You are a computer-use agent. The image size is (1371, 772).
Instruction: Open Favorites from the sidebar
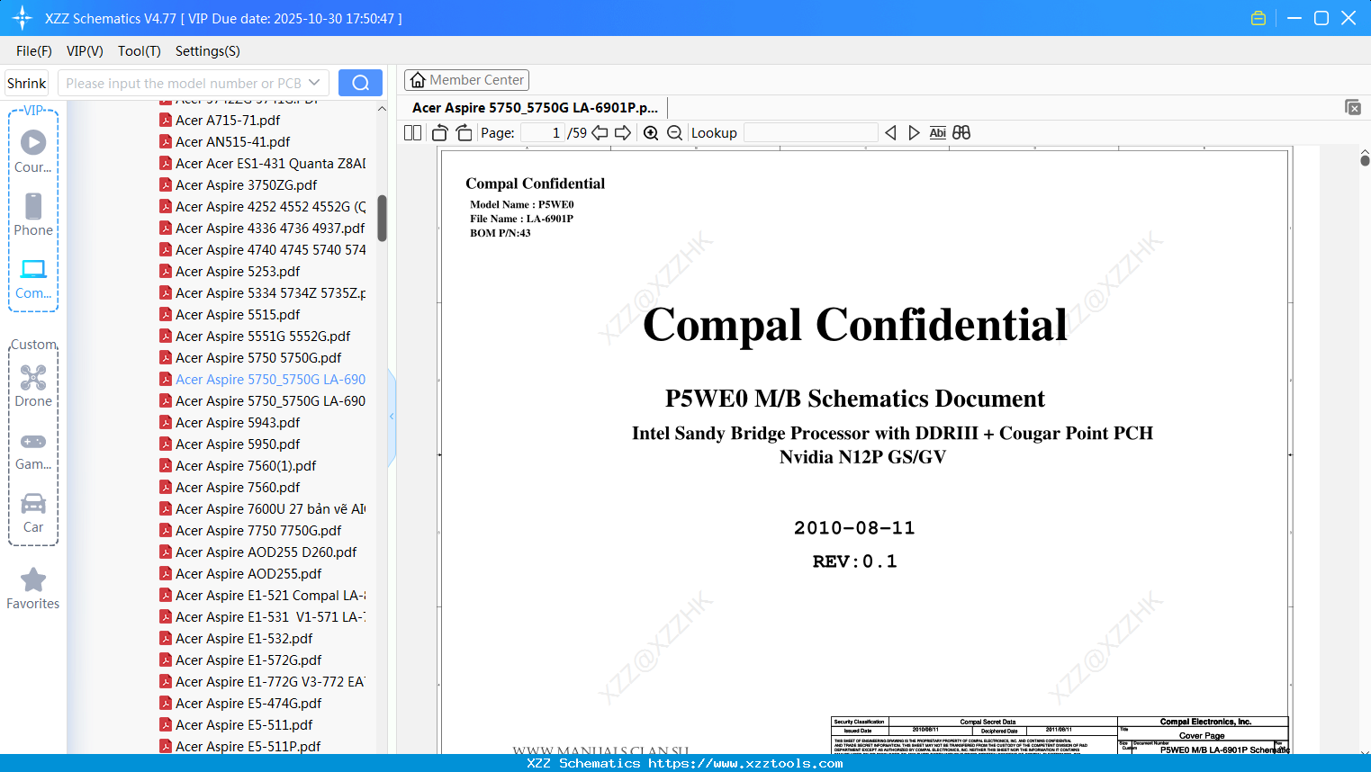(33, 589)
